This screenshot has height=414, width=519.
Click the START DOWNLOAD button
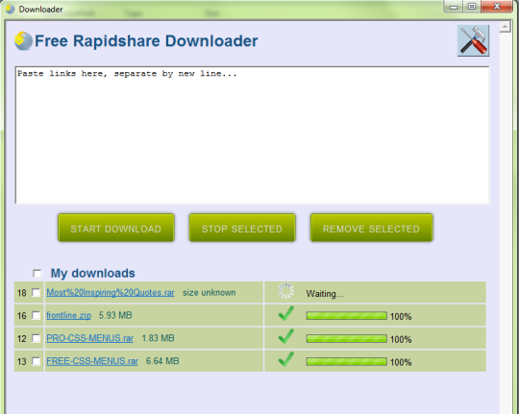coord(116,228)
